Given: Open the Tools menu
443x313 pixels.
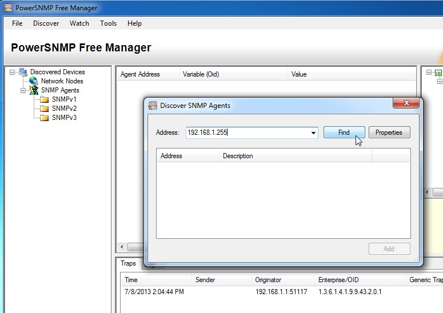Looking at the screenshot, I should [108, 23].
